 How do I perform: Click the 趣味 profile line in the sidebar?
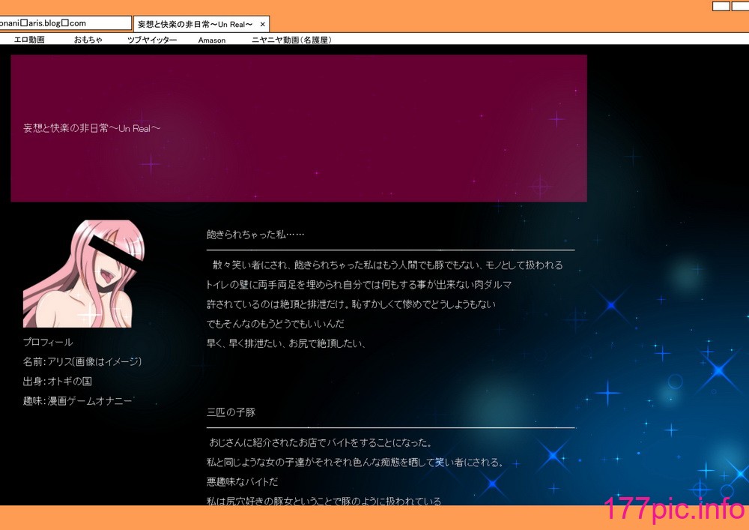(x=77, y=401)
